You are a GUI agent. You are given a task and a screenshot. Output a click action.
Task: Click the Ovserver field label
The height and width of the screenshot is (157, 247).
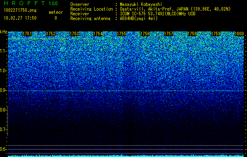pos(80,4)
